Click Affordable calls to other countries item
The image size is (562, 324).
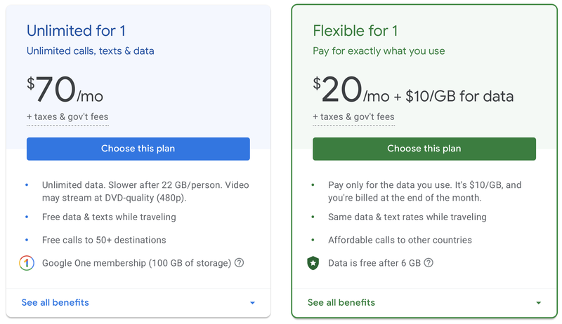pyautogui.click(x=400, y=240)
